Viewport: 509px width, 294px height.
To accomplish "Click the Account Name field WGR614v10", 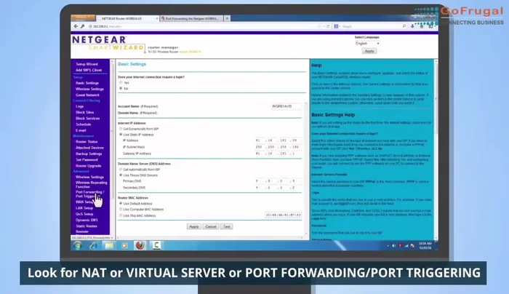I will tap(286, 106).
